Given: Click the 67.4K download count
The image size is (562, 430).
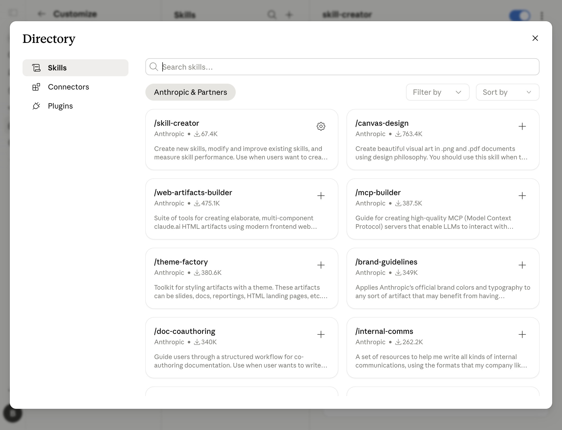Looking at the screenshot, I should 209,134.
